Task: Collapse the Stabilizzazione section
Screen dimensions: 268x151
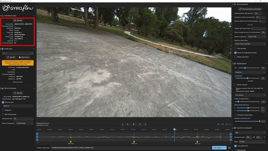Action: click(266, 64)
